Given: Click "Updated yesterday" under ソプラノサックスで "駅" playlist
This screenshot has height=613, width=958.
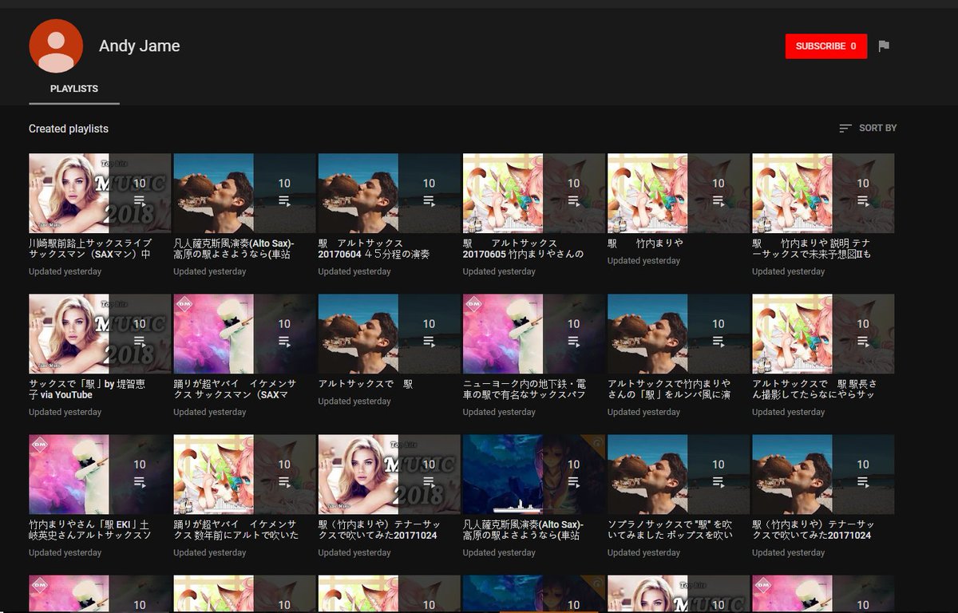Looking at the screenshot, I should click(643, 552).
